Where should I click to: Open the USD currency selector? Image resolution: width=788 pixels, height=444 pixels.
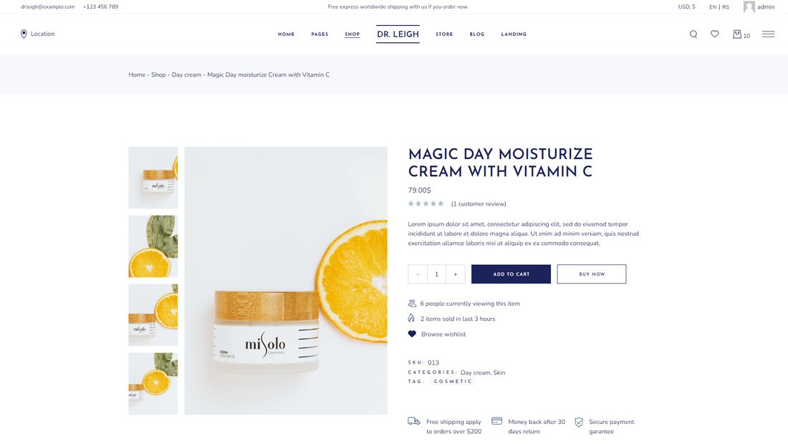click(686, 6)
